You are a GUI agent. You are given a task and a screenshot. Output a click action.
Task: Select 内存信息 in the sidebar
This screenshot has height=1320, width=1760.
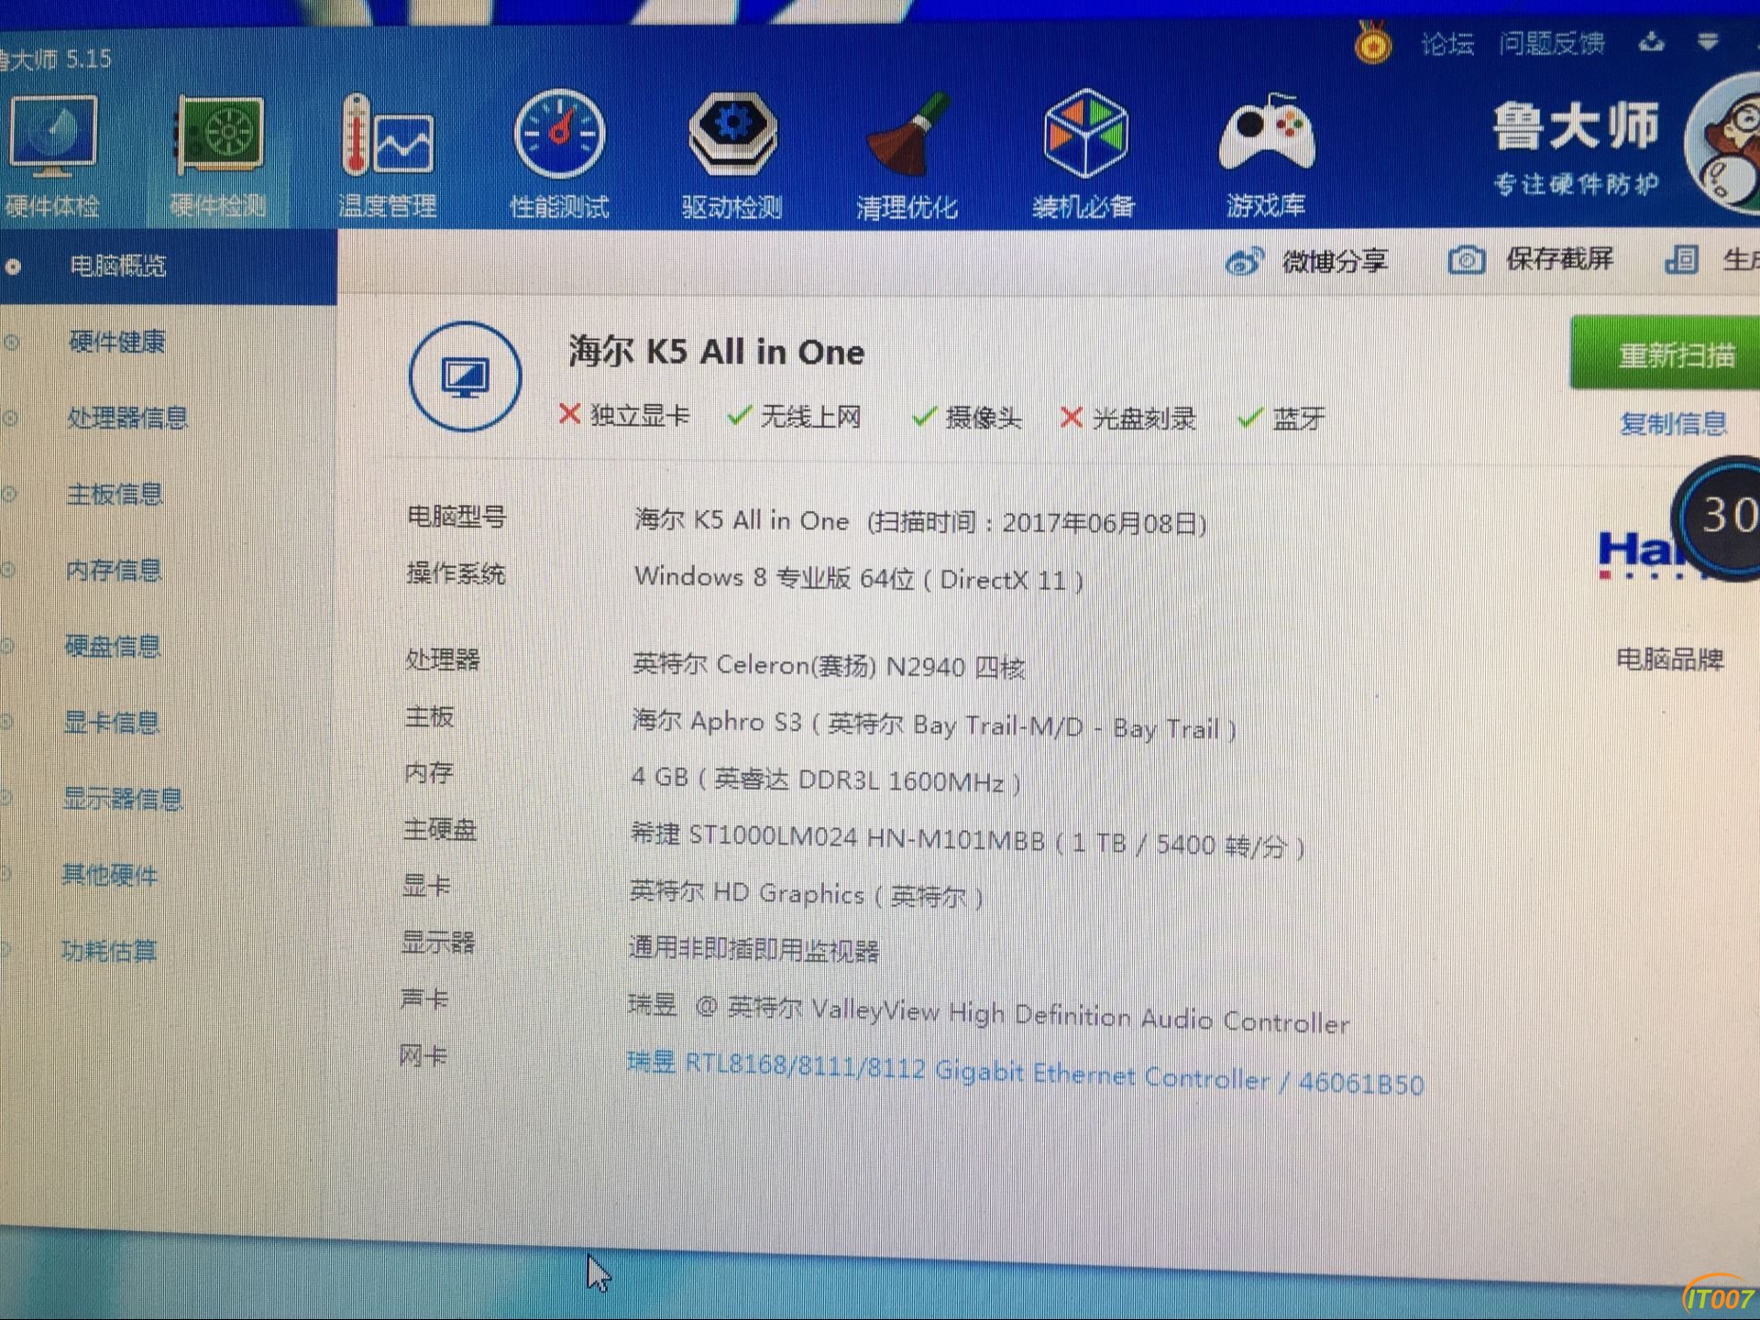point(114,570)
